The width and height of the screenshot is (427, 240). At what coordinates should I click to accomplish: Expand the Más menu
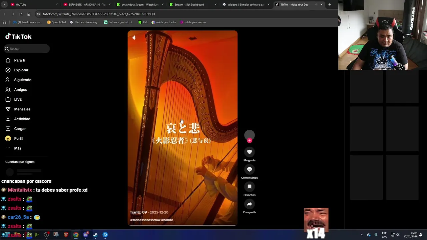(x=17, y=148)
